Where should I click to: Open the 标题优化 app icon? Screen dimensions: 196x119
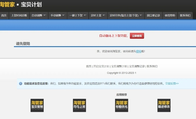122,105
